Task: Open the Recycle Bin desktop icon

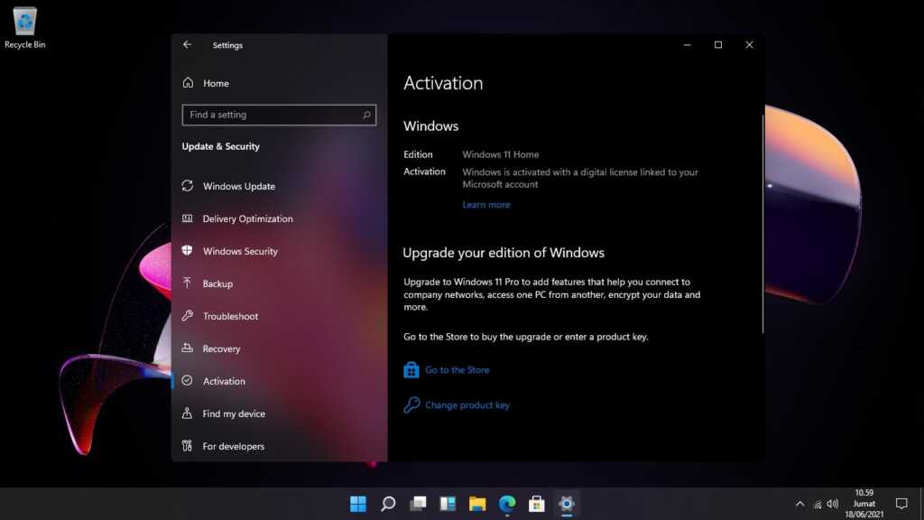Action: 24,28
